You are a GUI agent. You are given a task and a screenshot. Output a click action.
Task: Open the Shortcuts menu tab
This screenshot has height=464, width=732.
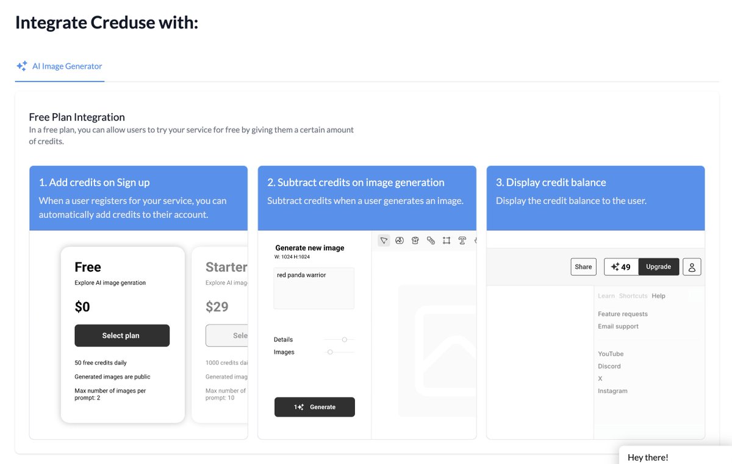click(633, 296)
